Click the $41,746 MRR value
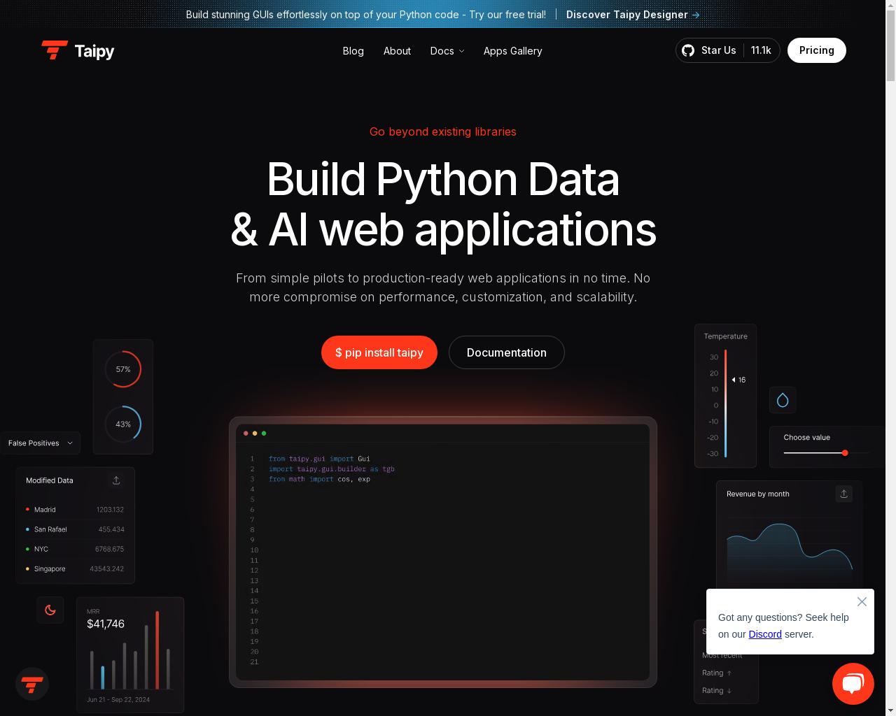This screenshot has height=716, width=896. pyautogui.click(x=106, y=624)
